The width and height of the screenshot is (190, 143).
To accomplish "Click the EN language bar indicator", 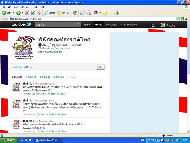I will (142, 140).
